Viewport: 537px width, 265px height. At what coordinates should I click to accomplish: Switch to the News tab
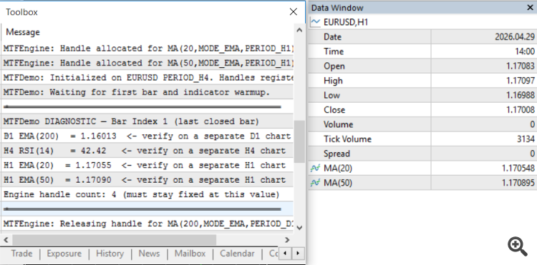coord(149,254)
